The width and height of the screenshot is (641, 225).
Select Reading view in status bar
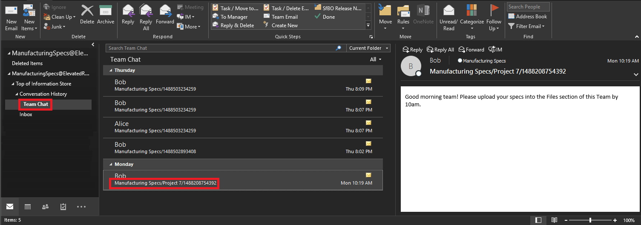point(554,220)
